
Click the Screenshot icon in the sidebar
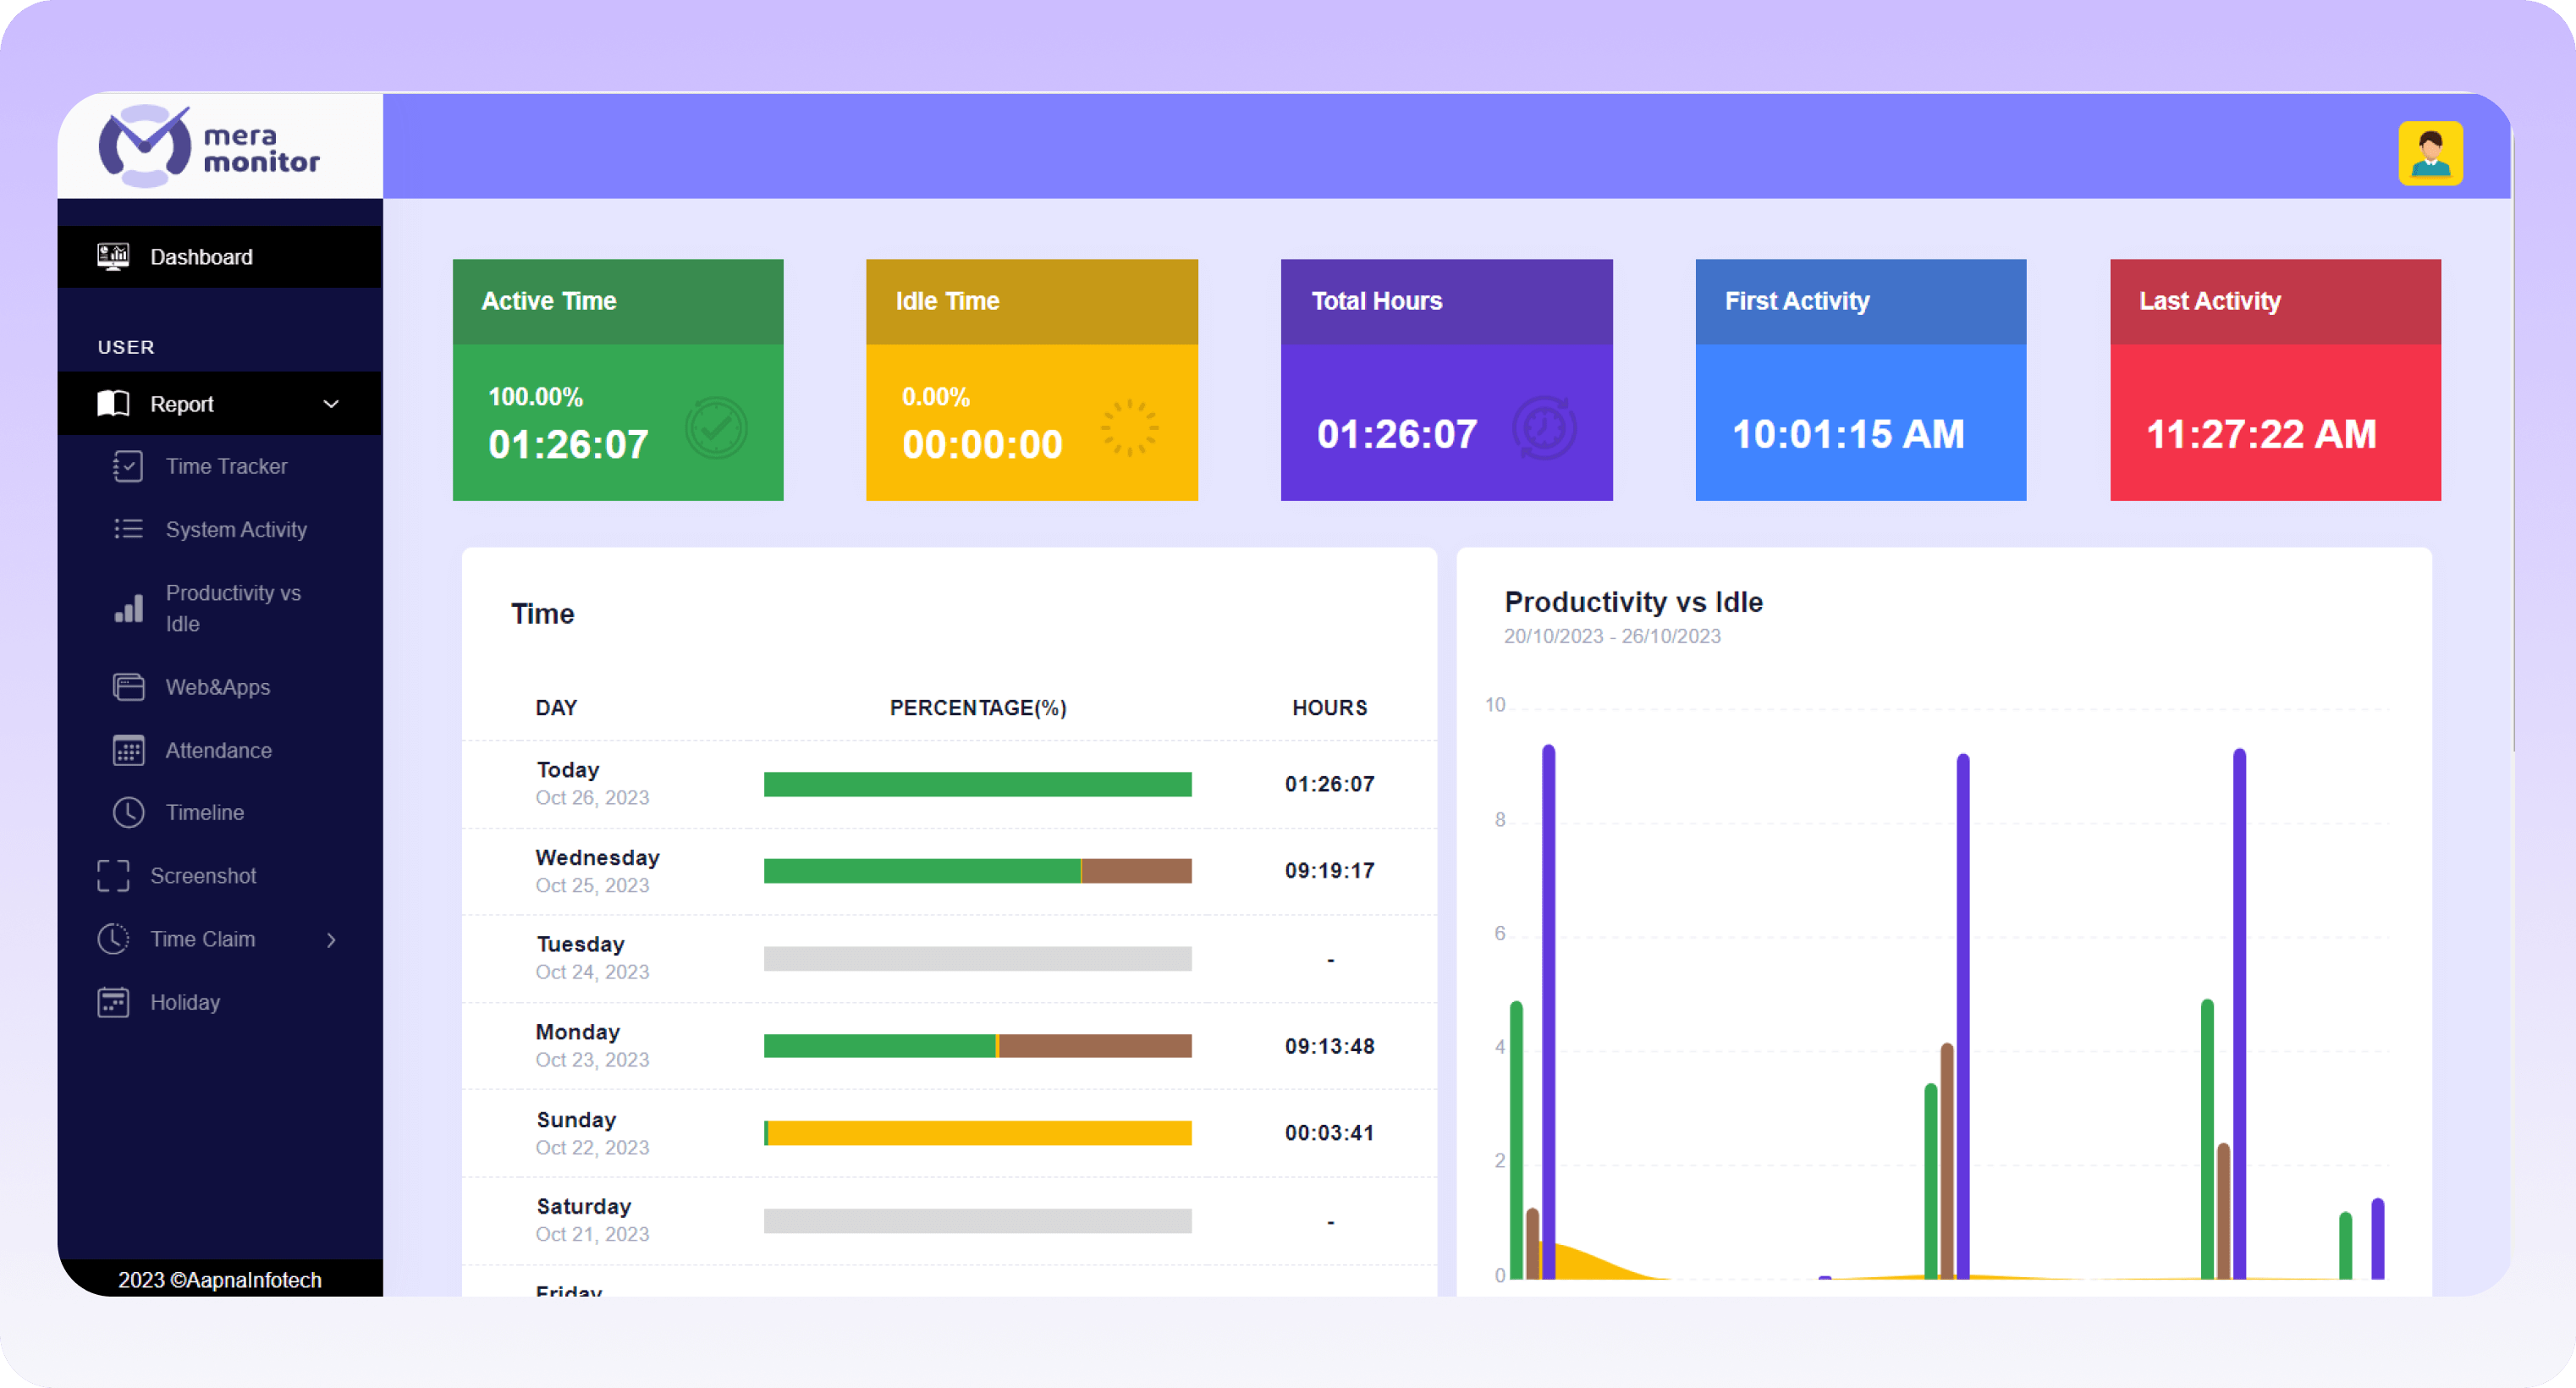(x=112, y=875)
